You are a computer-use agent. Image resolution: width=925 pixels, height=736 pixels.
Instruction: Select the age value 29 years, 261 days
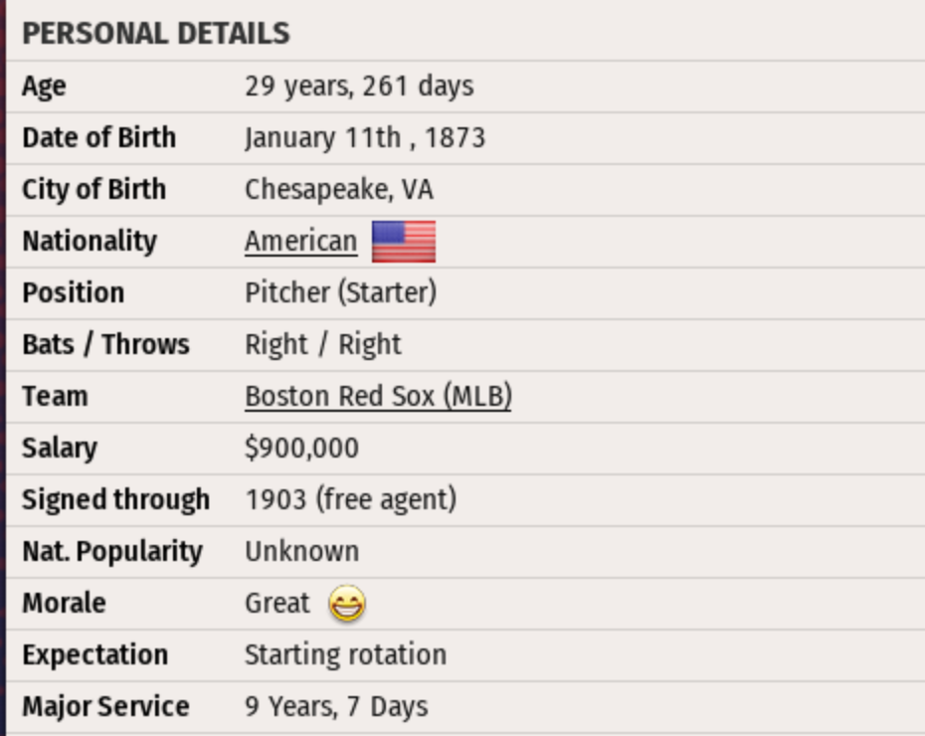point(359,87)
